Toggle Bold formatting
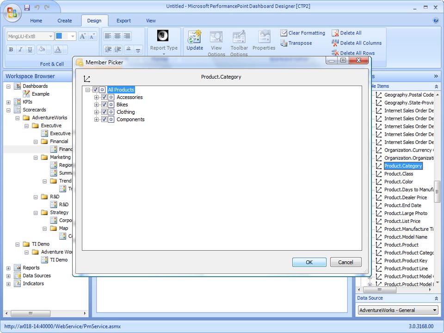 (x=11, y=49)
